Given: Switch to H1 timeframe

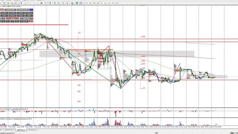Looking at the screenshot, I should tap(102, 3).
